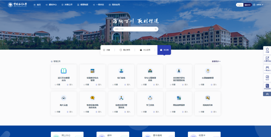This screenshot has width=271, height=137.
Task: Open 一周会议 in right sidebar
Action: [x=267, y=69]
